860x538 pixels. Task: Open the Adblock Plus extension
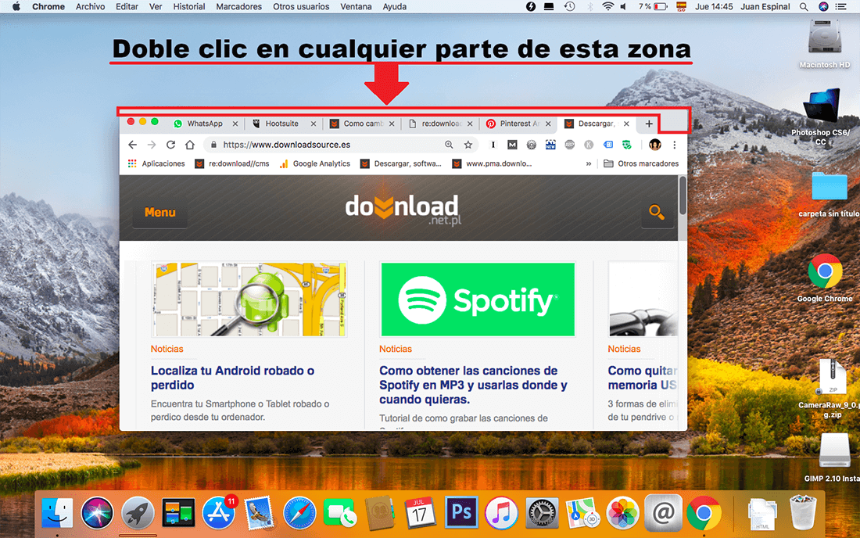tap(569, 145)
